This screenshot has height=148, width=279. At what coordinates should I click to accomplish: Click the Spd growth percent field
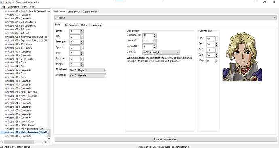(211, 55)
